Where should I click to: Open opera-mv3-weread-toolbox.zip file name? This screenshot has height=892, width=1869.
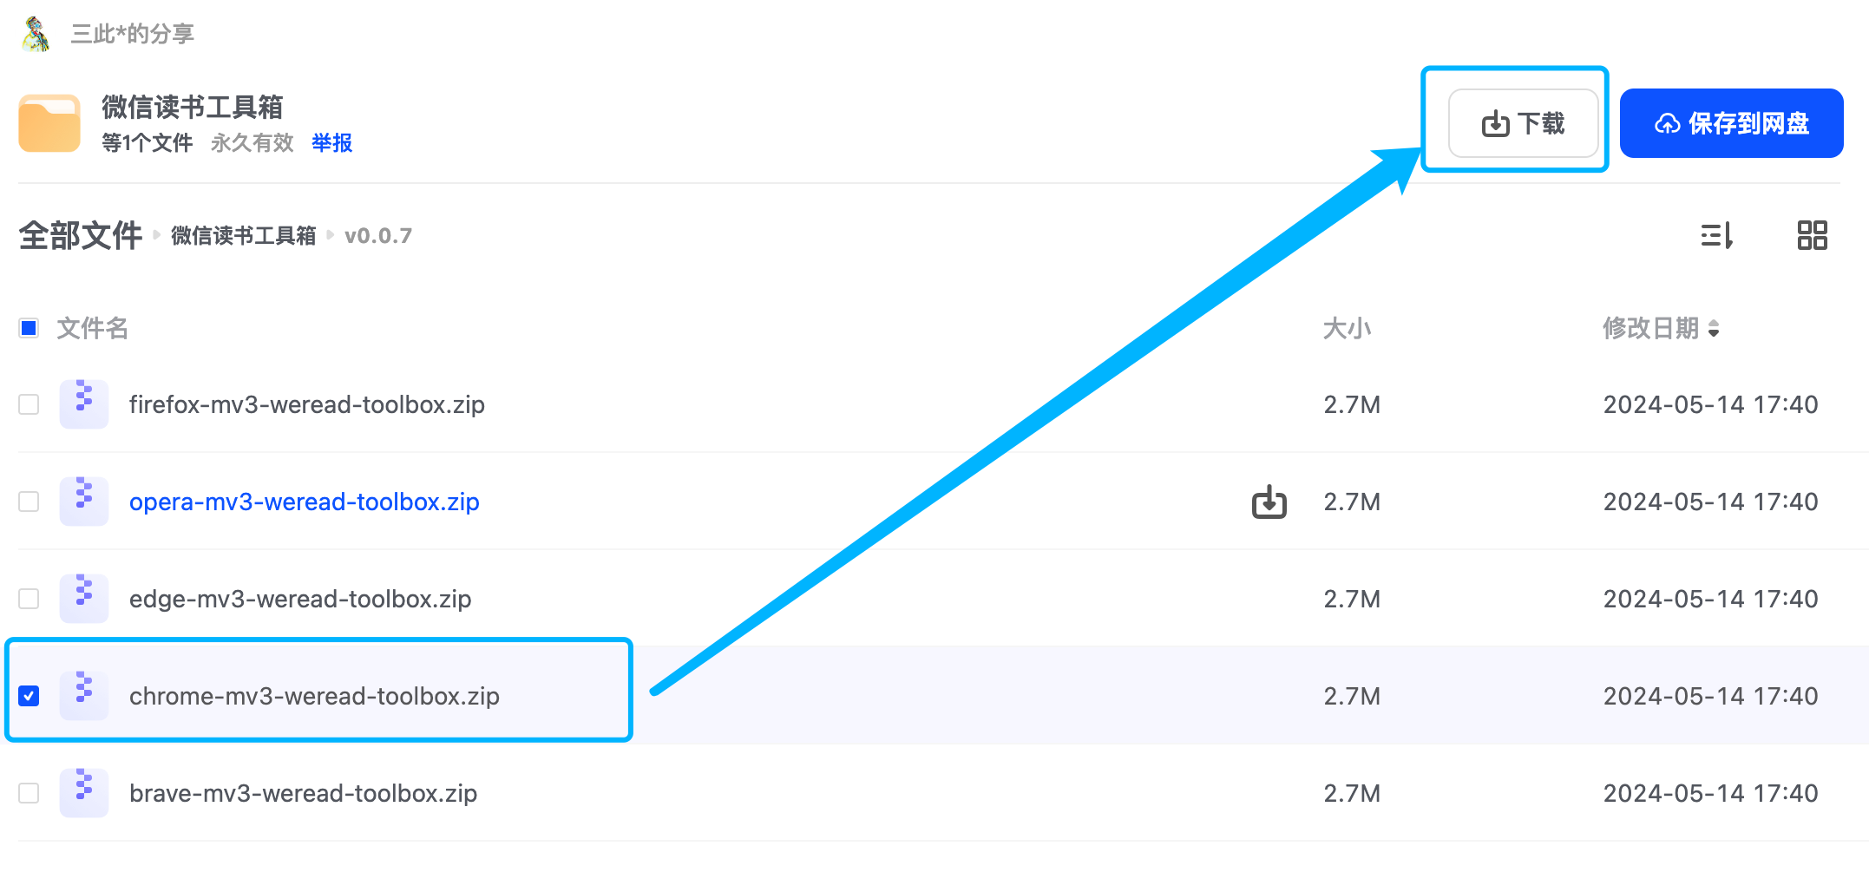pyautogui.click(x=305, y=502)
